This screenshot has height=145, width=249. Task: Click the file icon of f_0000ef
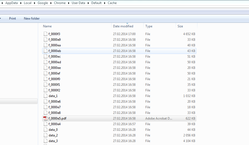(x=45, y=73)
